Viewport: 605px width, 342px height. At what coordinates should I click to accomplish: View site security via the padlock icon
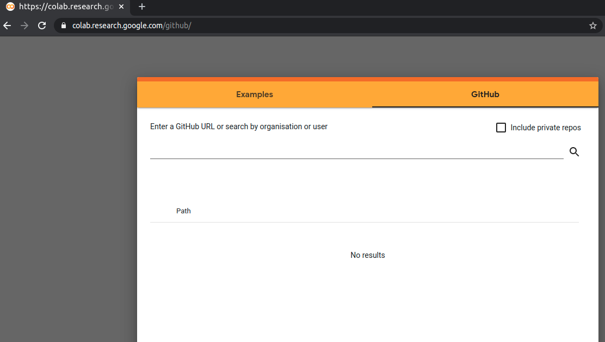pos(64,25)
